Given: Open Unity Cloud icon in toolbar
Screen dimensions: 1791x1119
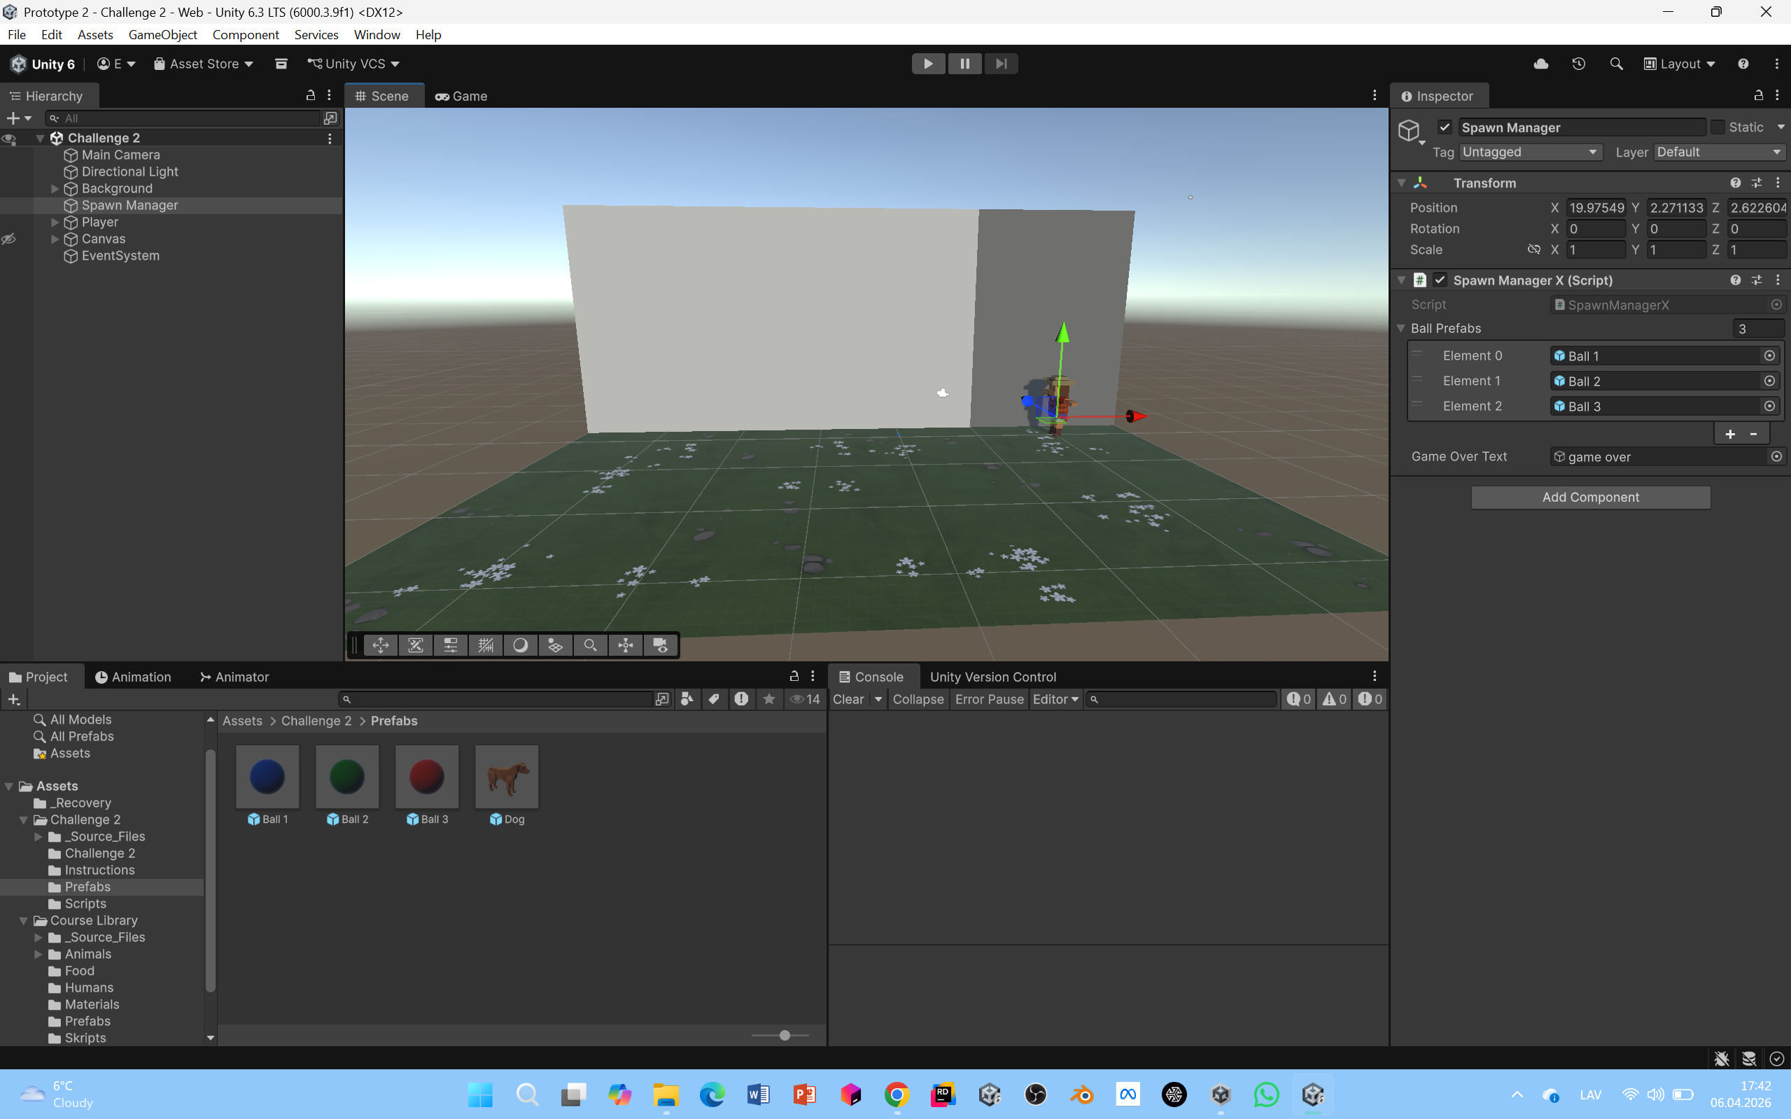Looking at the screenshot, I should pyautogui.click(x=1541, y=64).
